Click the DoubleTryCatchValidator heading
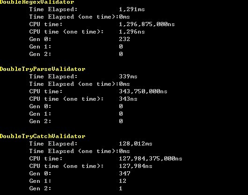Image resolution: width=248 pixels, height=195 pixels. pos(43,136)
